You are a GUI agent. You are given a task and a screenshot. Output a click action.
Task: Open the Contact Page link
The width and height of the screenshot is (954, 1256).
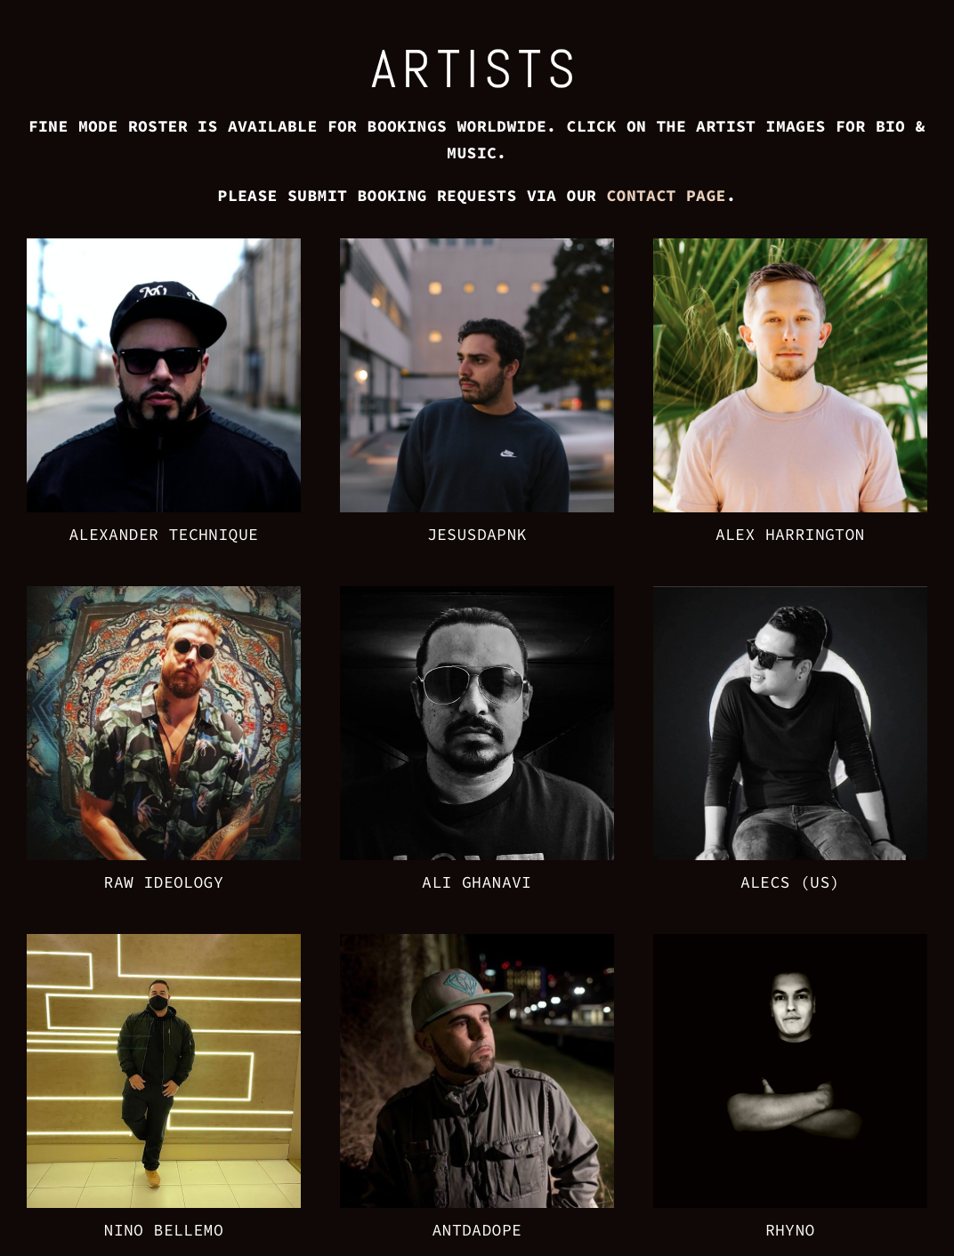[666, 196]
